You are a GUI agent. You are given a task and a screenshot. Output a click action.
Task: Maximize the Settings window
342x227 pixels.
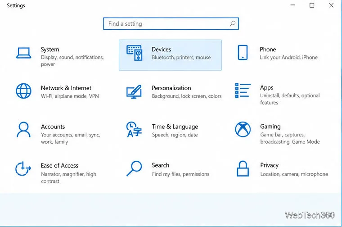(312, 5)
